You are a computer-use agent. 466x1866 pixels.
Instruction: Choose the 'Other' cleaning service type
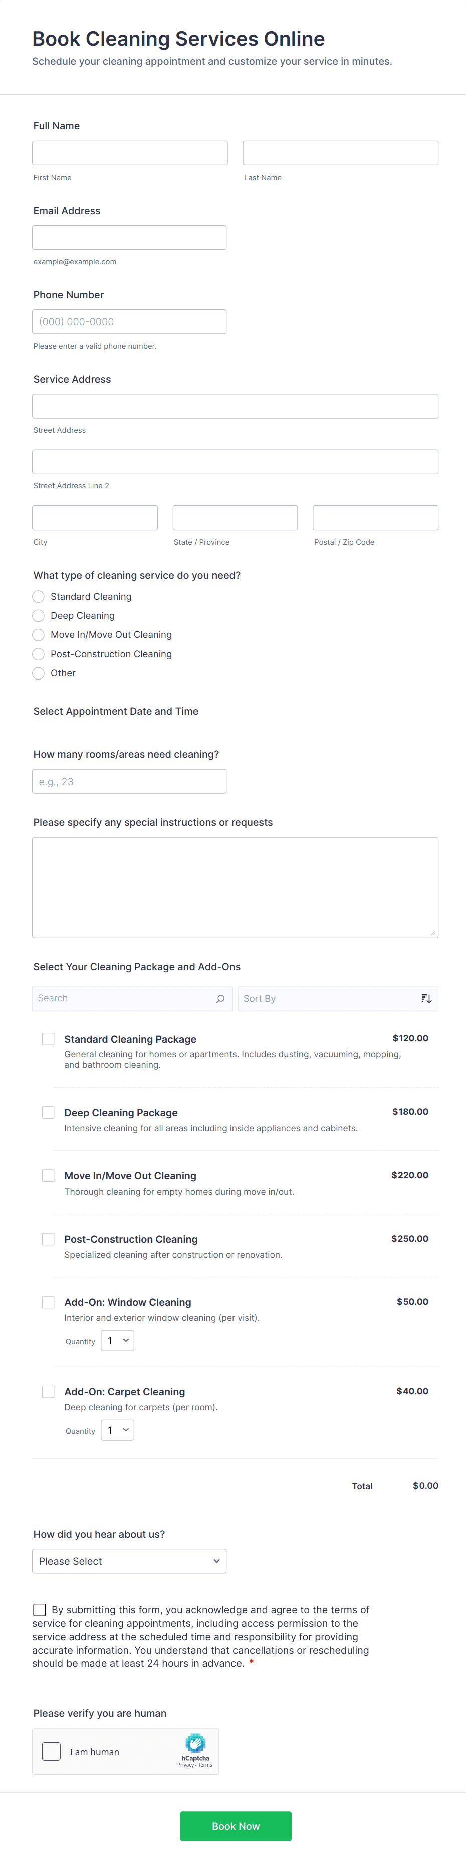click(x=38, y=673)
